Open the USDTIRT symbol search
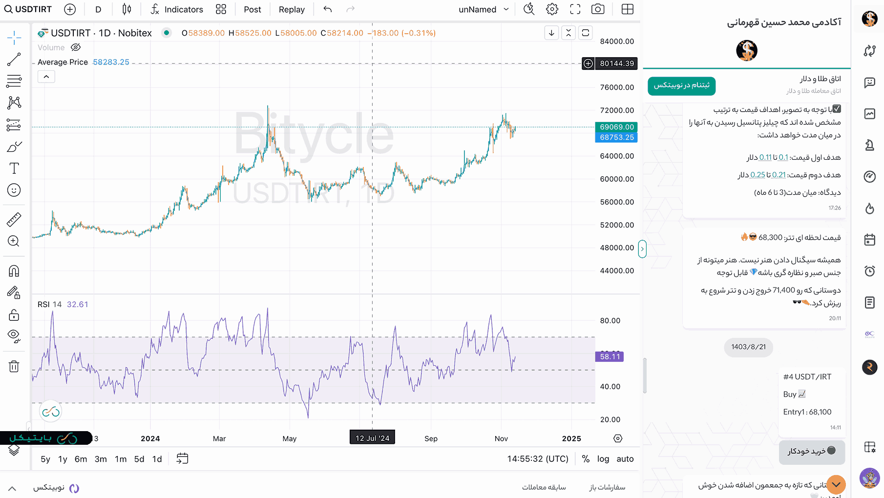 pyautogui.click(x=28, y=9)
